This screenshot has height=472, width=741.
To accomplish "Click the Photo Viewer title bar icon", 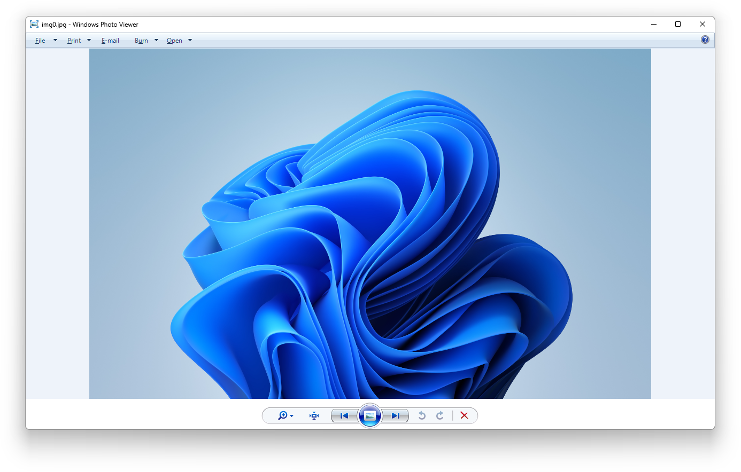I will click(x=34, y=24).
